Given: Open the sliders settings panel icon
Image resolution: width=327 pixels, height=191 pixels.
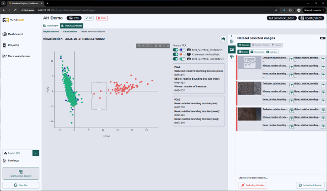Looking at the screenshot, I should pos(231,41).
